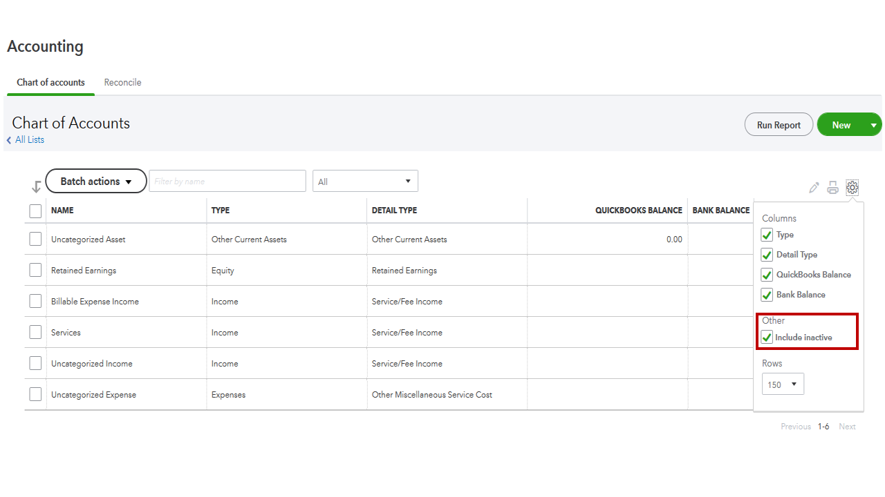The height and width of the screenshot is (497, 885).
Task: Toggle the Include inactive checkbox
Action: click(767, 338)
